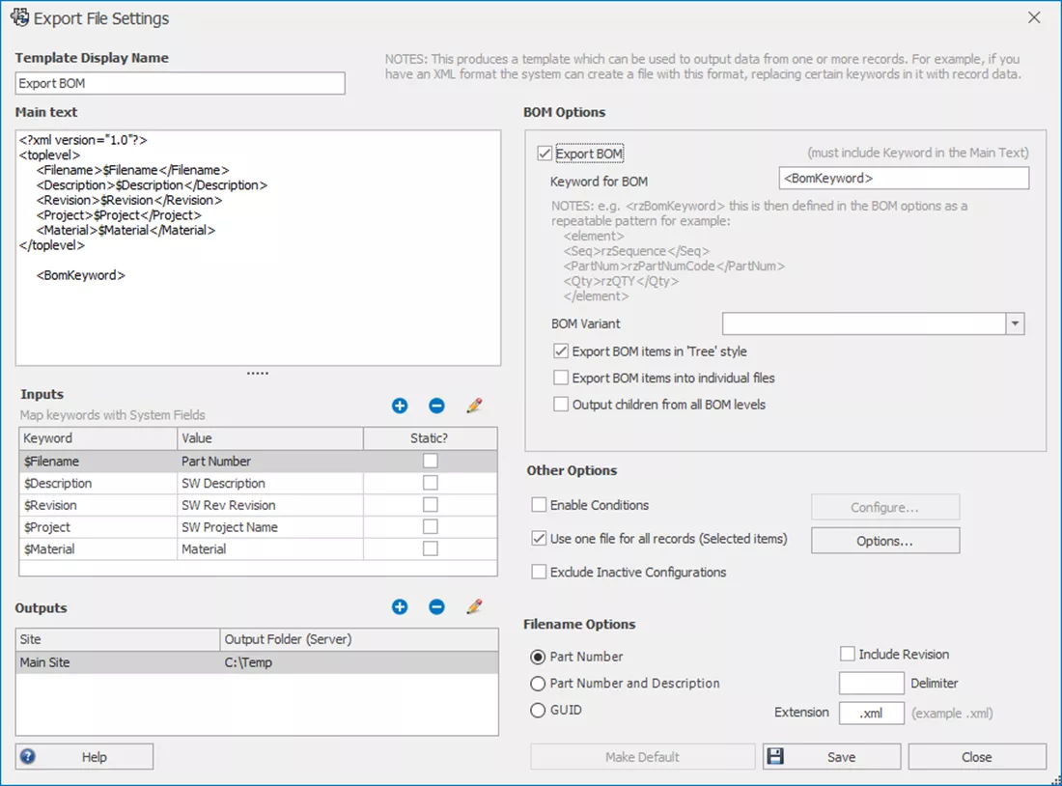This screenshot has width=1062, height=786.
Task: Click the Close button at bottom right
Action: (976, 757)
